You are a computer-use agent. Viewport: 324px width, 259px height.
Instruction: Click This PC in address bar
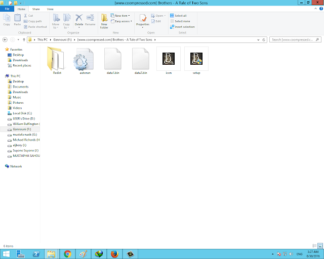(43, 39)
